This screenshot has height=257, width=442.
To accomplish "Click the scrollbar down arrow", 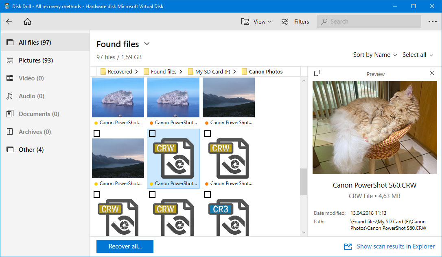I will click(x=304, y=233).
